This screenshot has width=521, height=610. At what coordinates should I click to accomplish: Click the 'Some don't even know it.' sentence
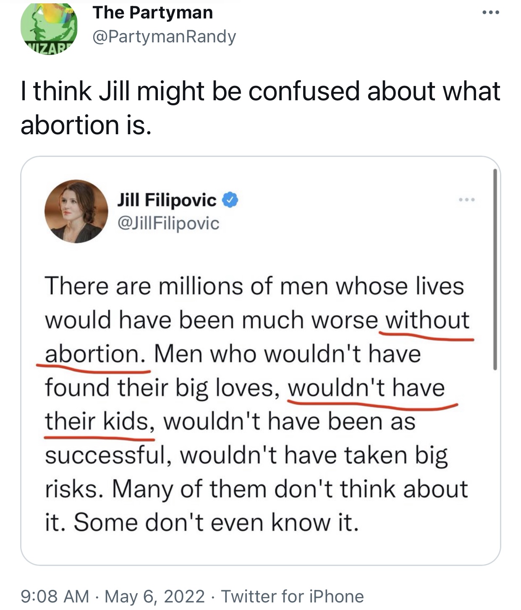(x=216, y=523)
